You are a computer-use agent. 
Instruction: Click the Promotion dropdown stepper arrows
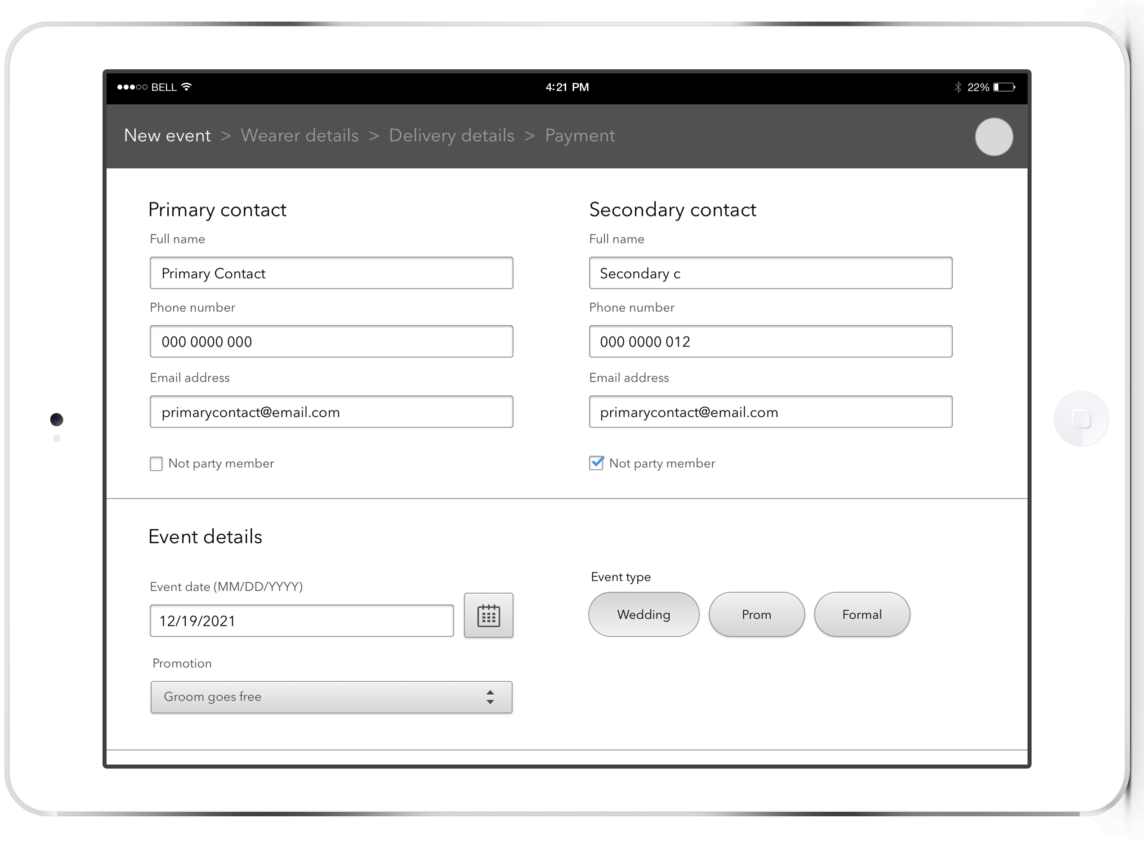click(x=490, y=697)
